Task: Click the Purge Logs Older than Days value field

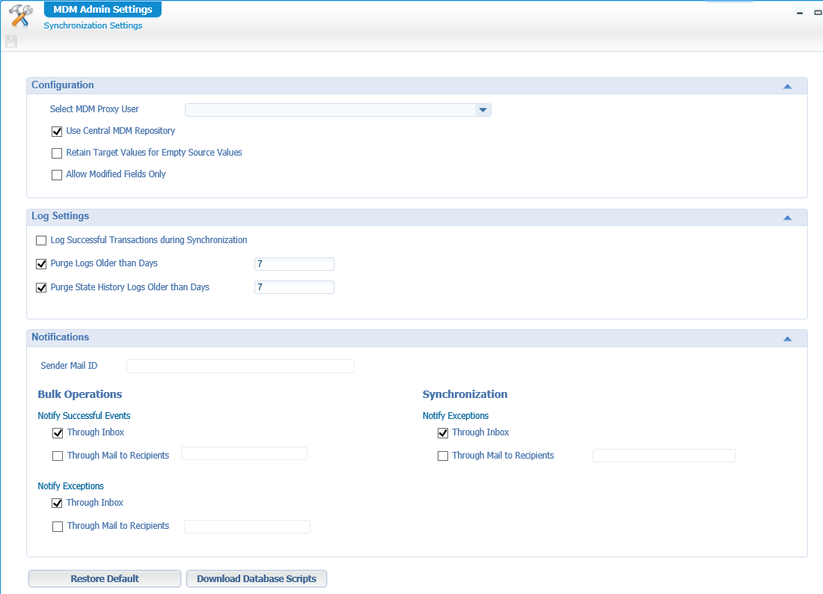Action: click(295, 264)
